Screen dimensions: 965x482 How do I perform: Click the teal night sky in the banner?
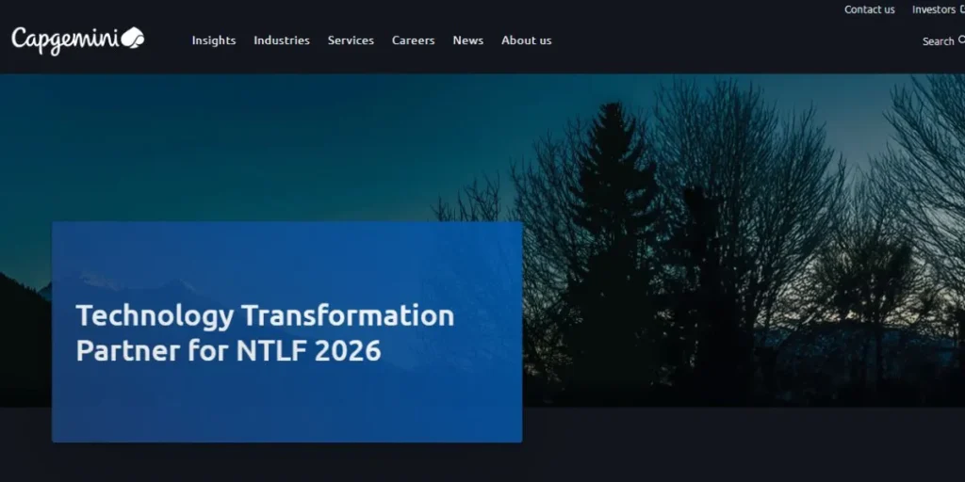tap(283, 141)
